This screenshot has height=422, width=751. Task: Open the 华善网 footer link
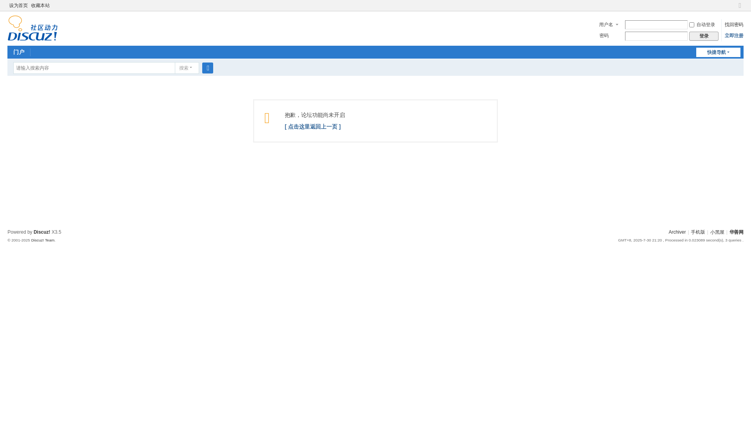736,232
